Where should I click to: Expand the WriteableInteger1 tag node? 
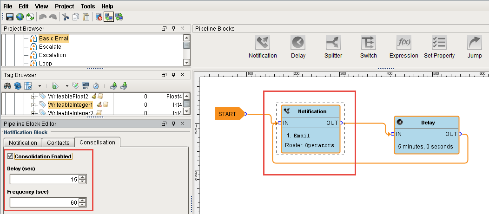point(33,105)
